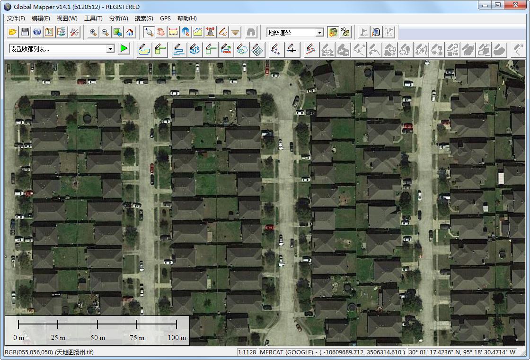This screenshot has width=530, height=360.
Task: Zoom in using the magnifier plus icon
Action: [94, 32]
